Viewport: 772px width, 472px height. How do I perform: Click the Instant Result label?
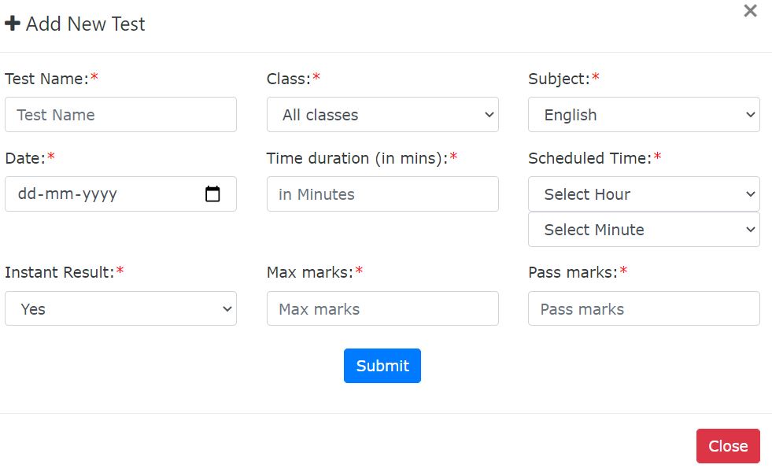click(59, 272)
